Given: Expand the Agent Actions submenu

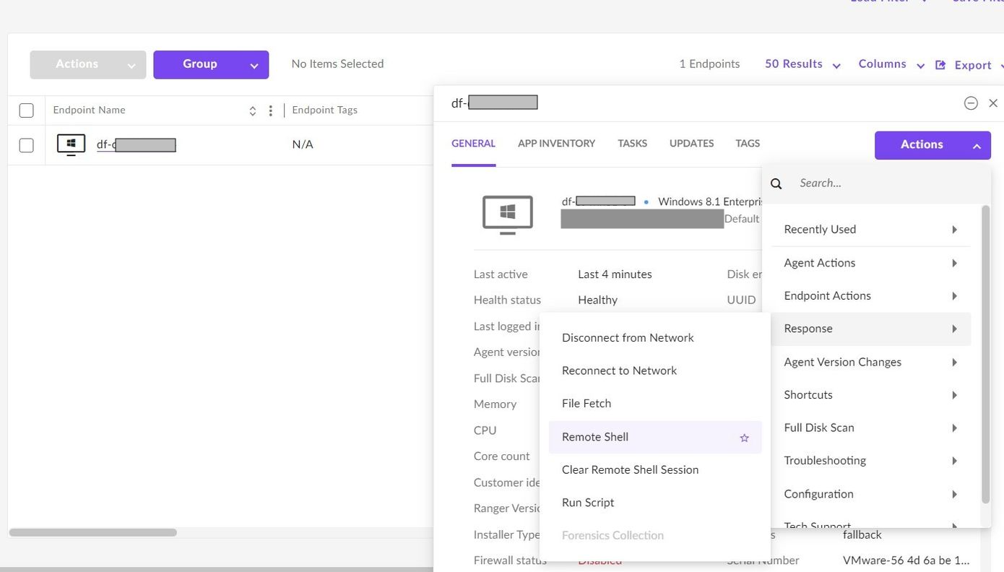Looking at the screenshot, I should click(x=870, y=263).
